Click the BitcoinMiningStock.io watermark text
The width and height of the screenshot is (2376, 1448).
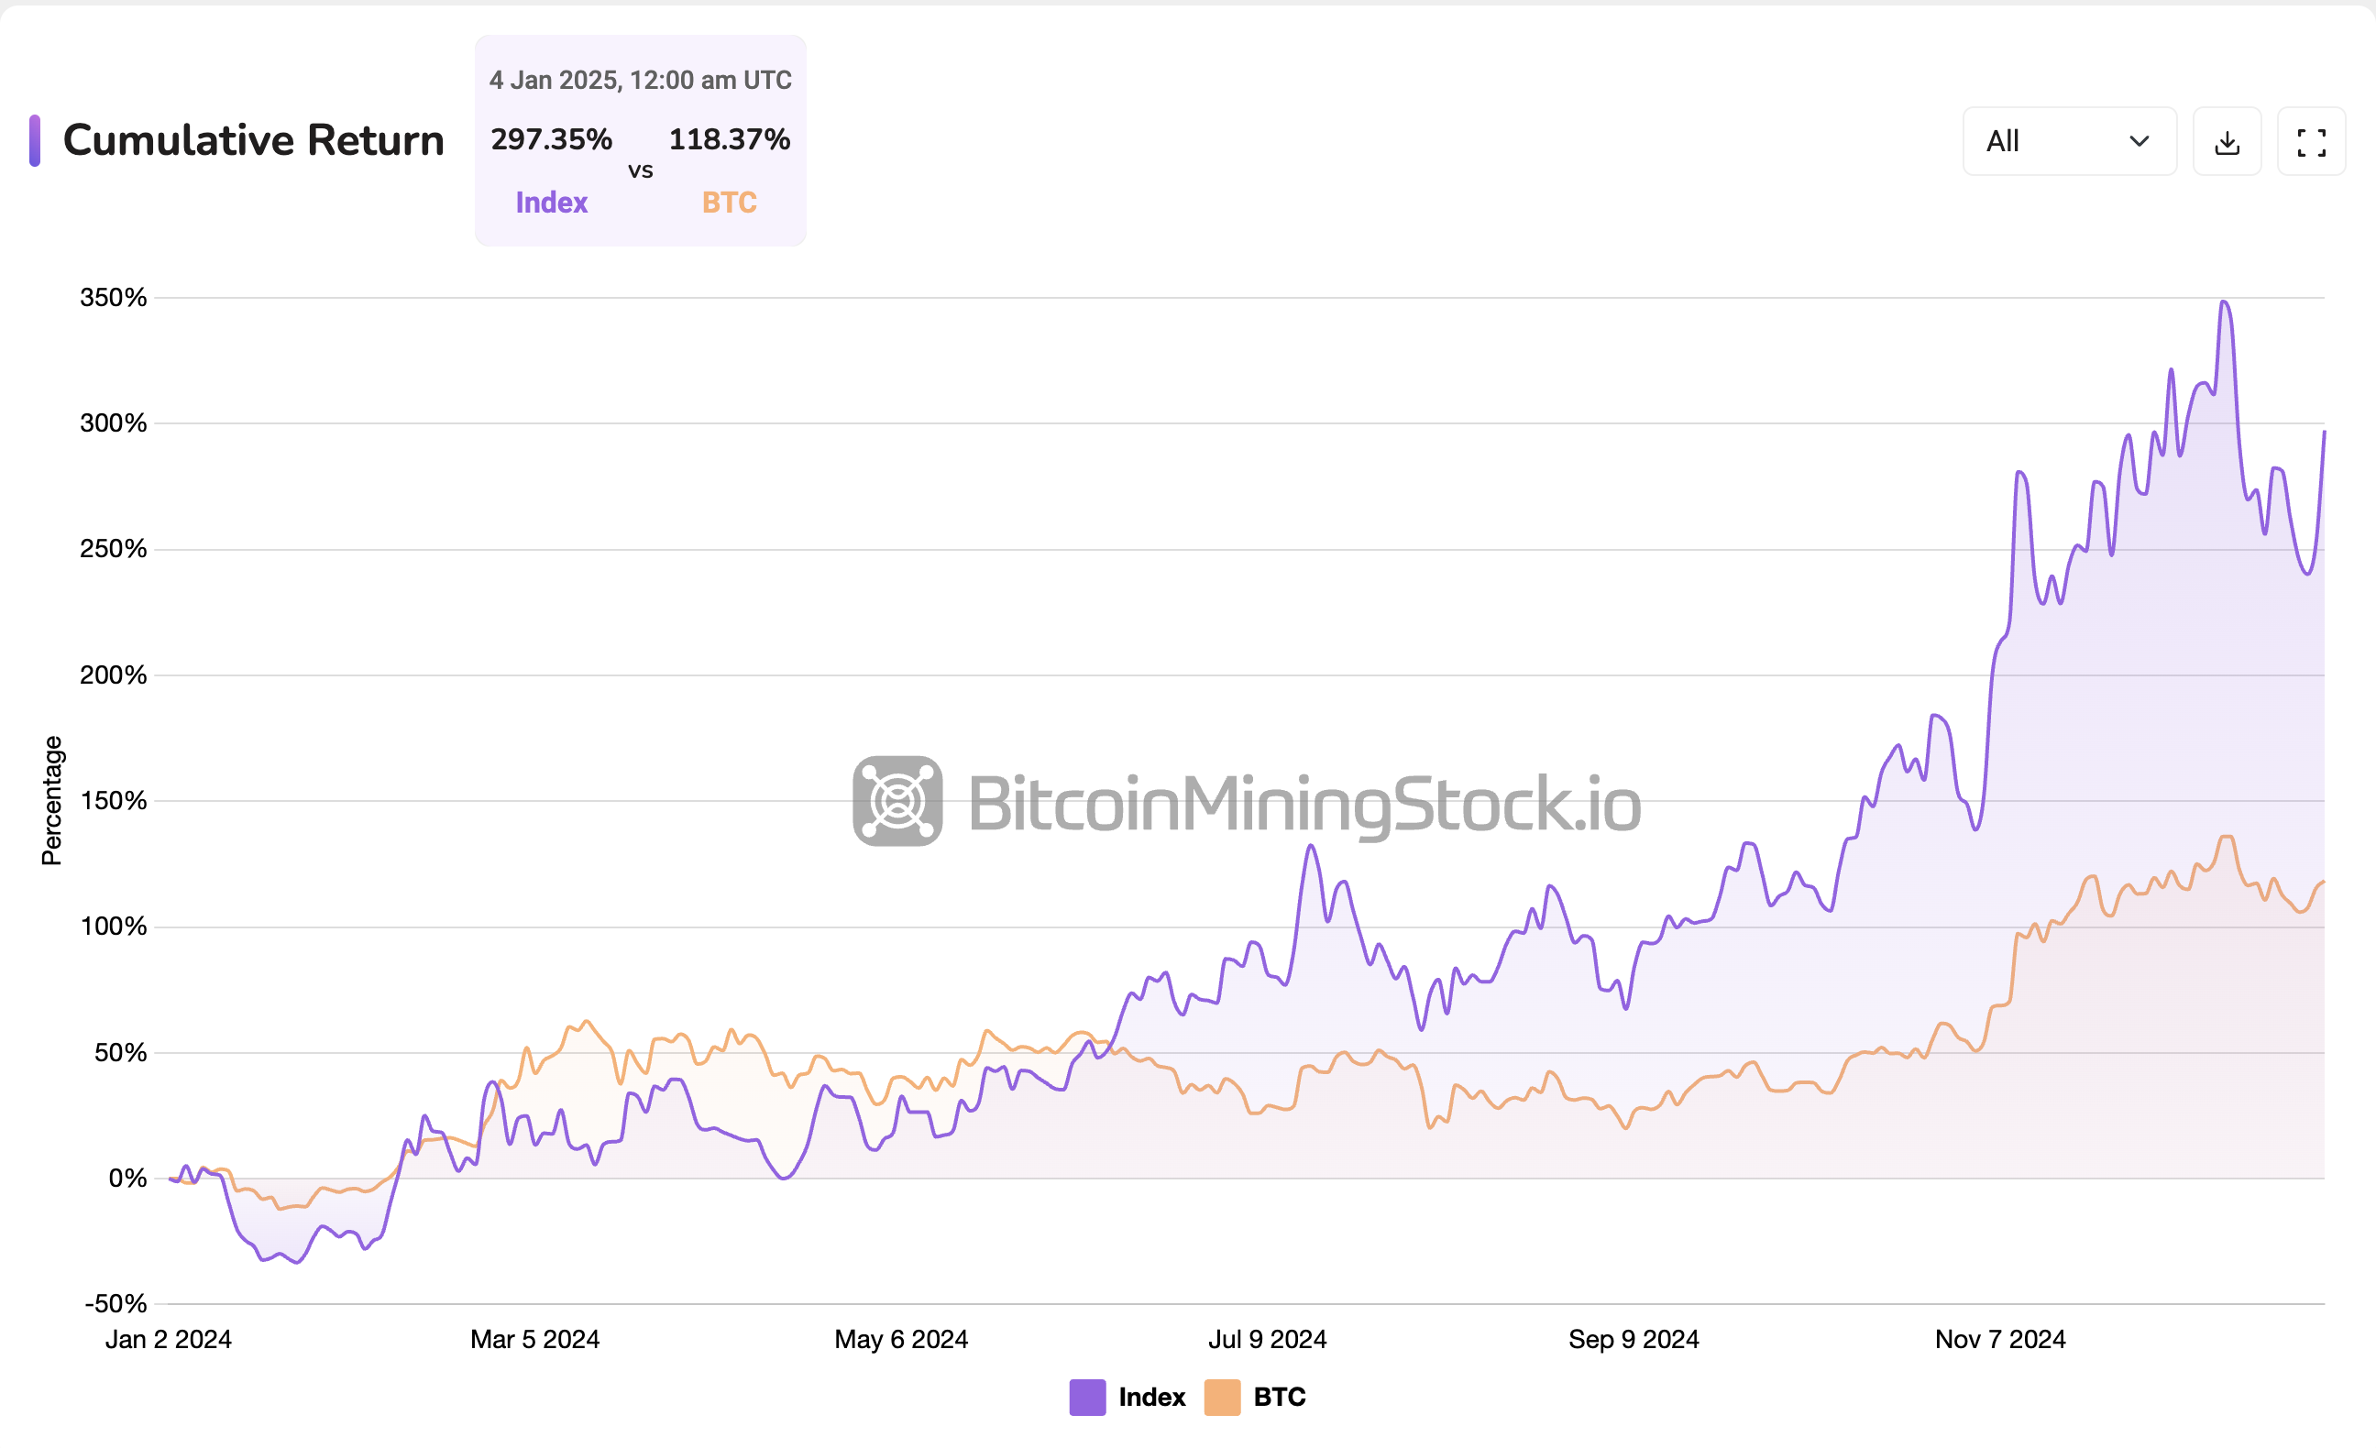(1303, 803)
